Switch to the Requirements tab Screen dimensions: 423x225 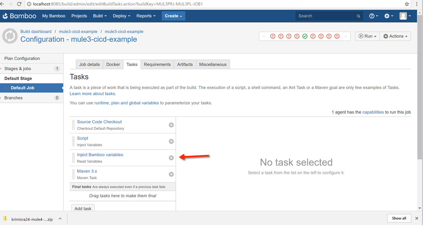tap(157, 64)
